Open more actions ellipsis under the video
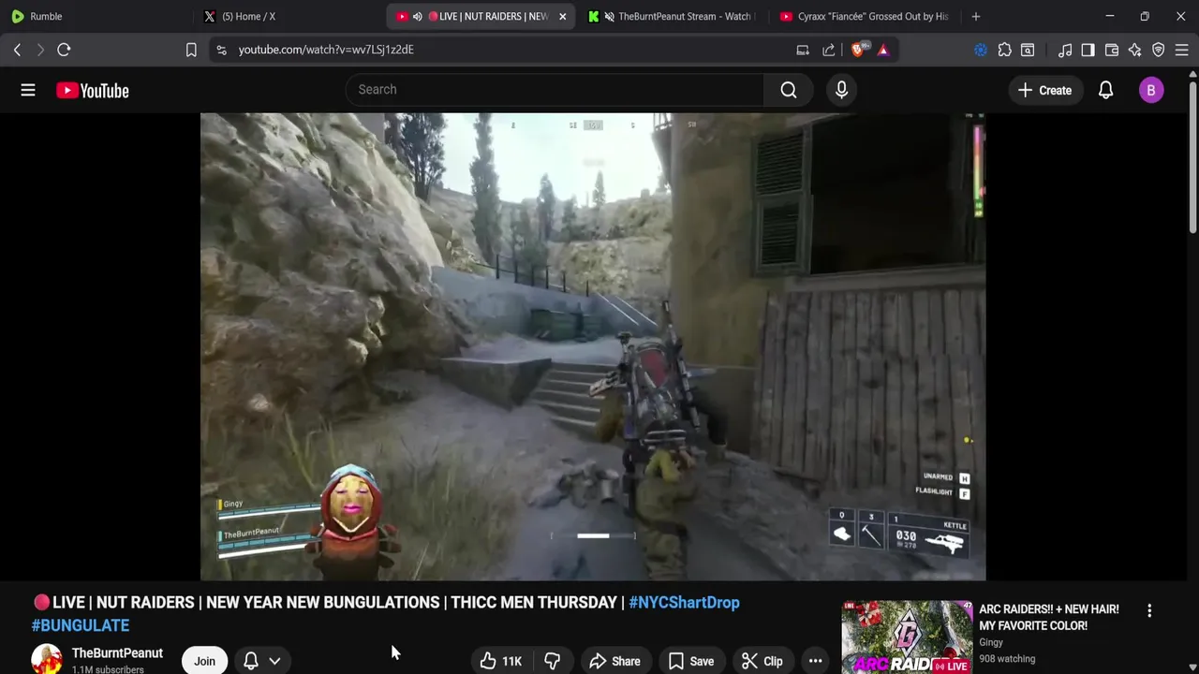The width and height of the screenshot is (1199, 674). pos(815,661)
